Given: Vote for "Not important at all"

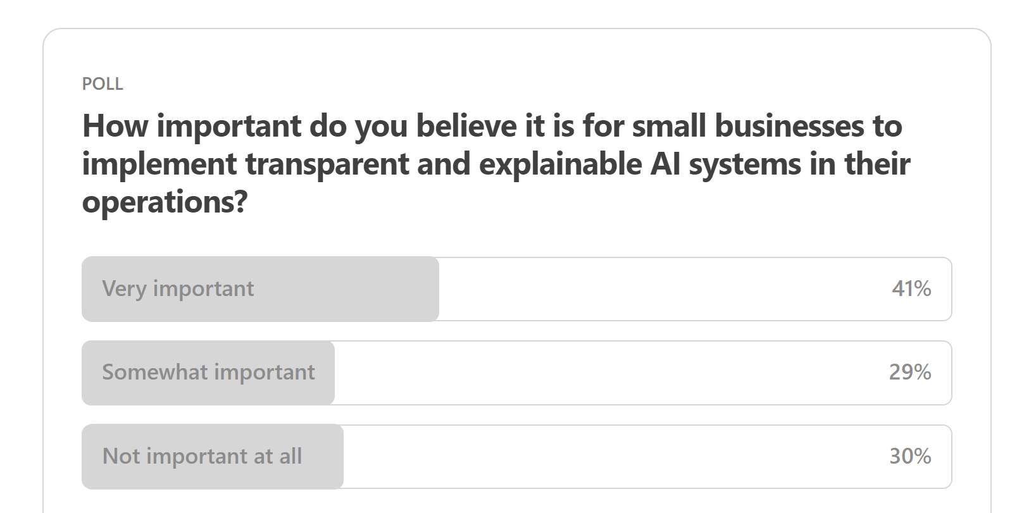Looking at the screenshot, I should tap(516, 457).
